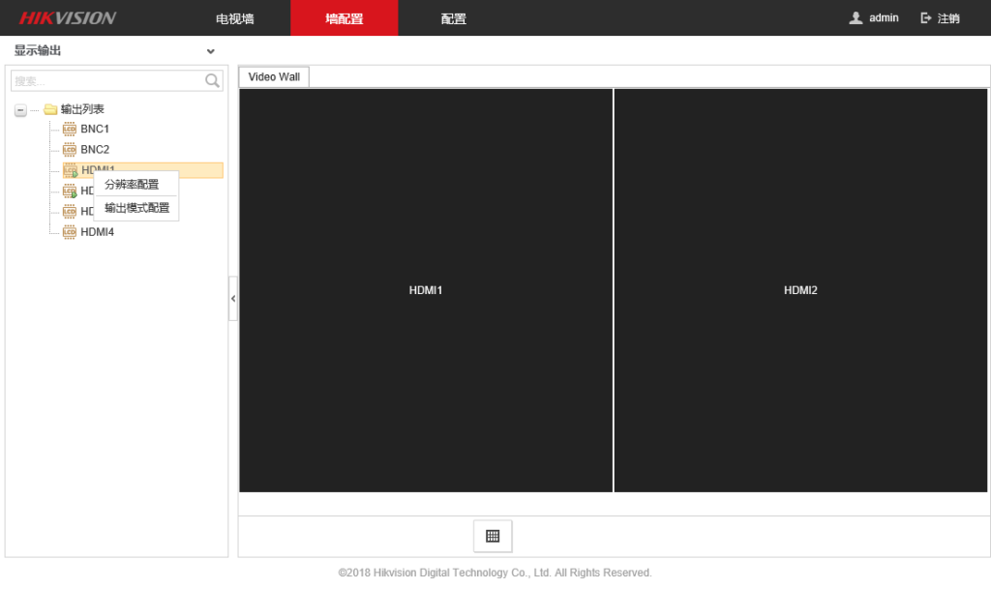The image size is (991, 589).
Task: Click the highlighted HDMI1 LCD output icon
Action: tap(69, 170)
